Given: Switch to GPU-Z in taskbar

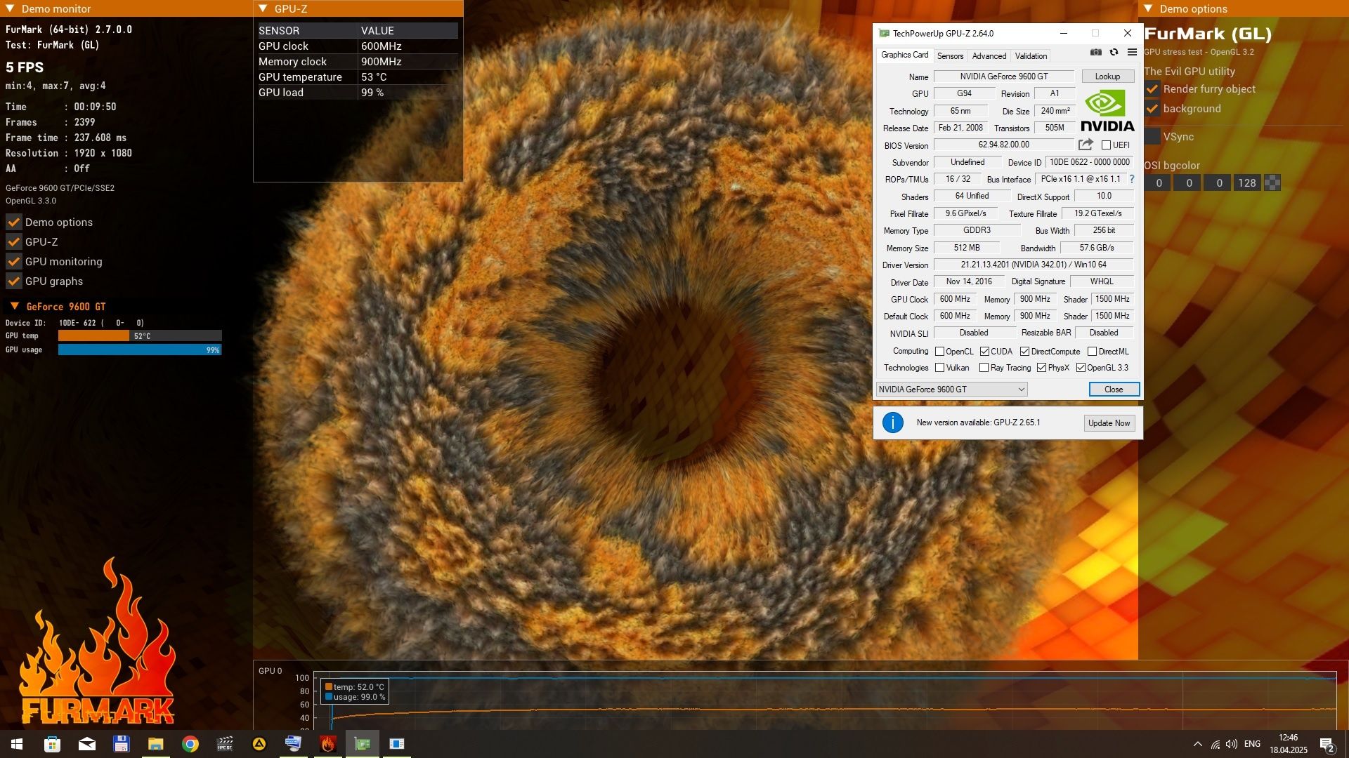Looking at the screenshot, I should [363, 744].
